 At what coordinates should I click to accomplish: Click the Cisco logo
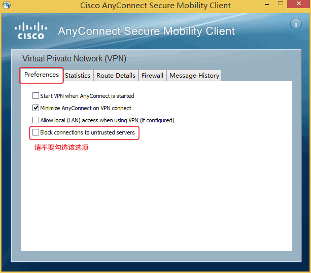[31, 31]
